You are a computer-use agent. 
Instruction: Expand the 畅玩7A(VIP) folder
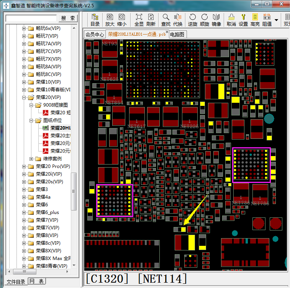point(24,44)
